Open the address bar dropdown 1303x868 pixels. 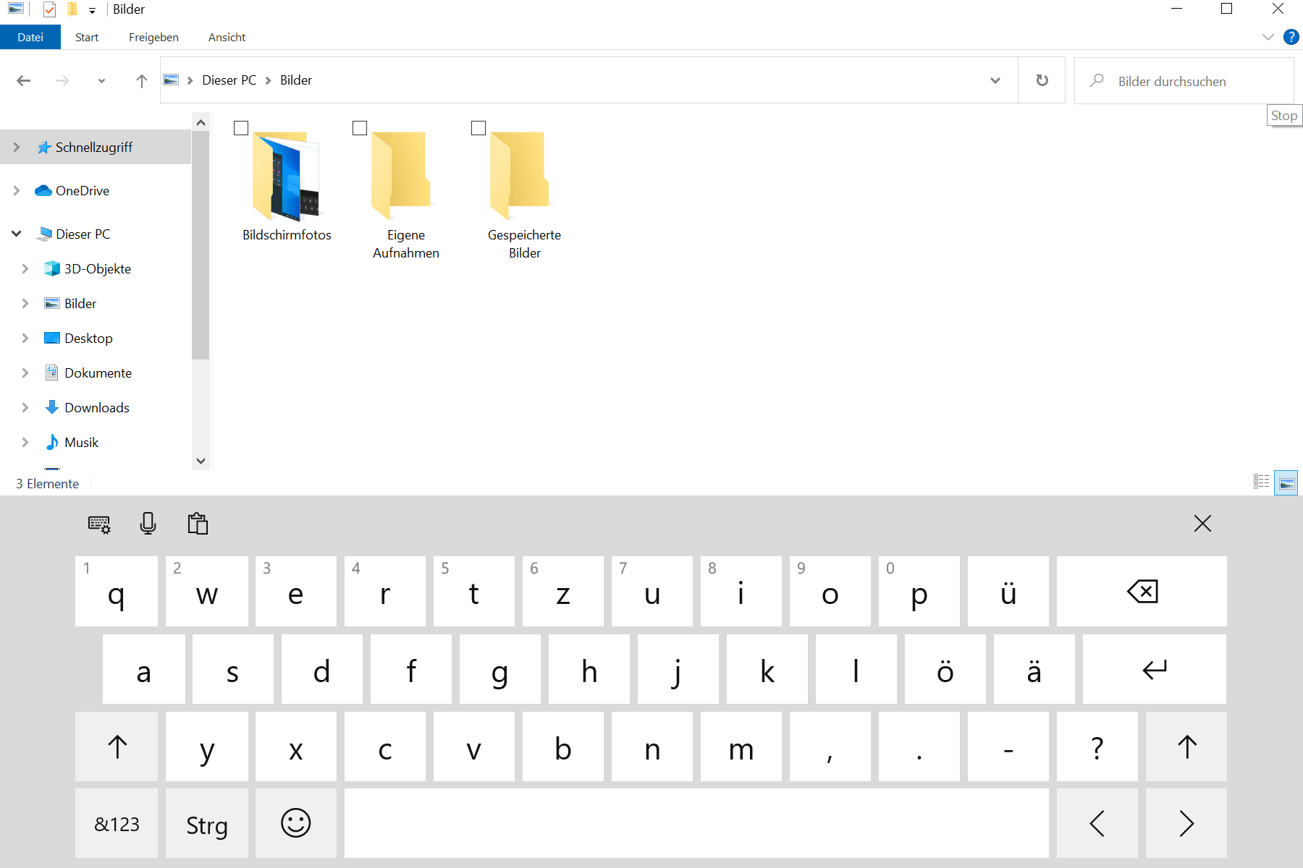(x=995, y=80)
